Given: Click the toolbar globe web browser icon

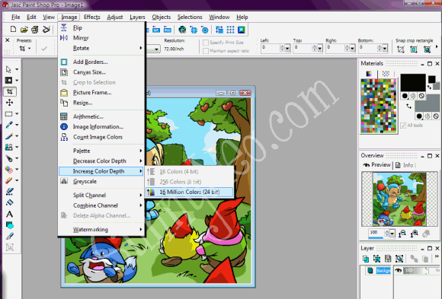Looking at the screenshot, I should pyautogui.click(x=182, y=30).
